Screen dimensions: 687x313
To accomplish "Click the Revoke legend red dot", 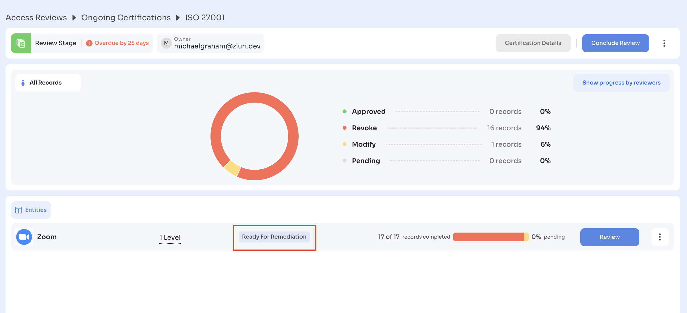I will [345, 128].
